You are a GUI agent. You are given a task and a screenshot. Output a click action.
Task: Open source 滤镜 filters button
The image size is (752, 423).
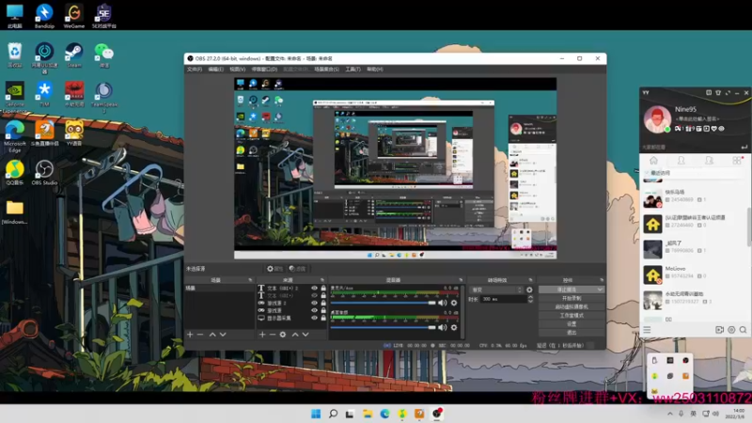297,269
